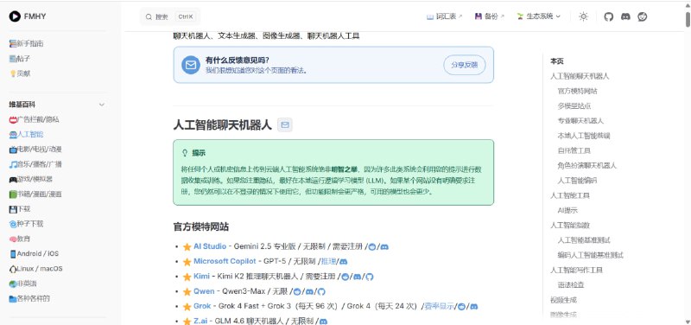Open the Discord icon in AI Studio row
Screen dimensions: 691x325
(384, 247)
